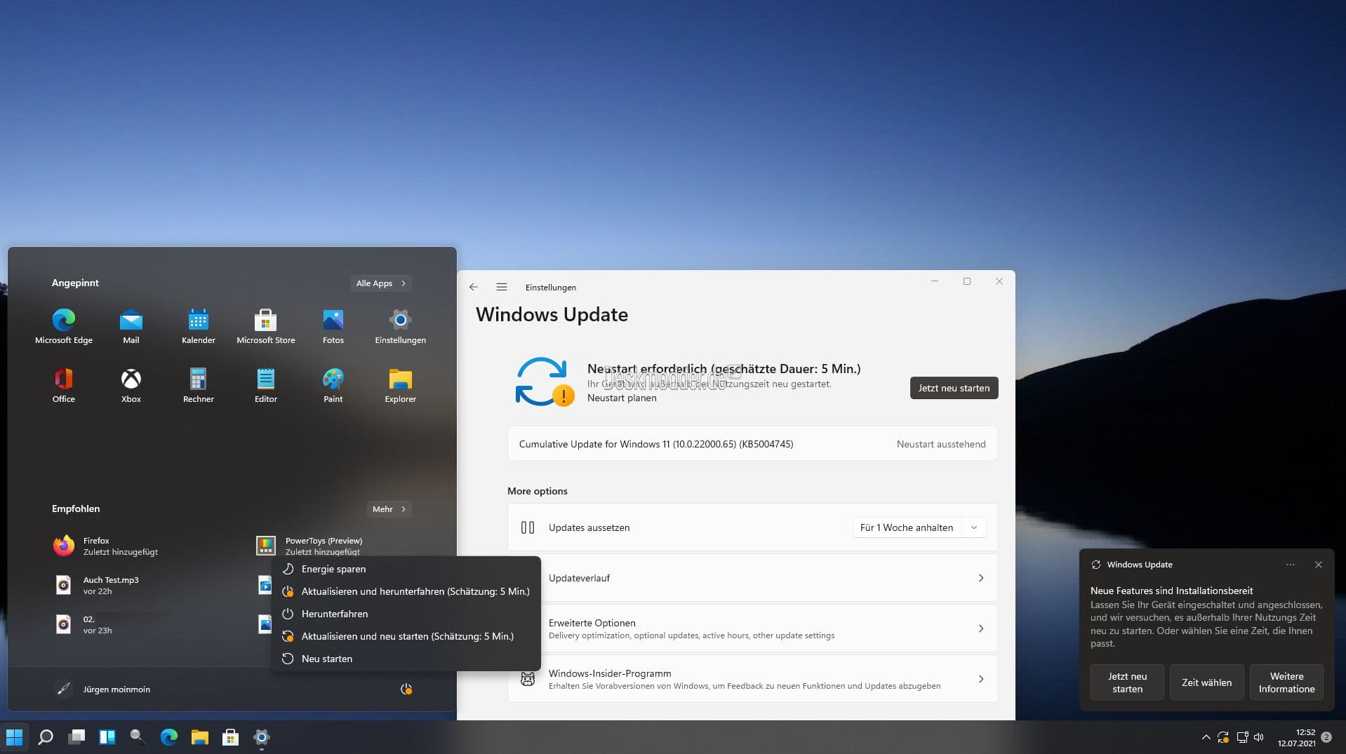
Task: Open the Widgets taskbar button
Action: (x=107, y=737)
